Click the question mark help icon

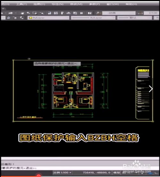tap(90, 13)
